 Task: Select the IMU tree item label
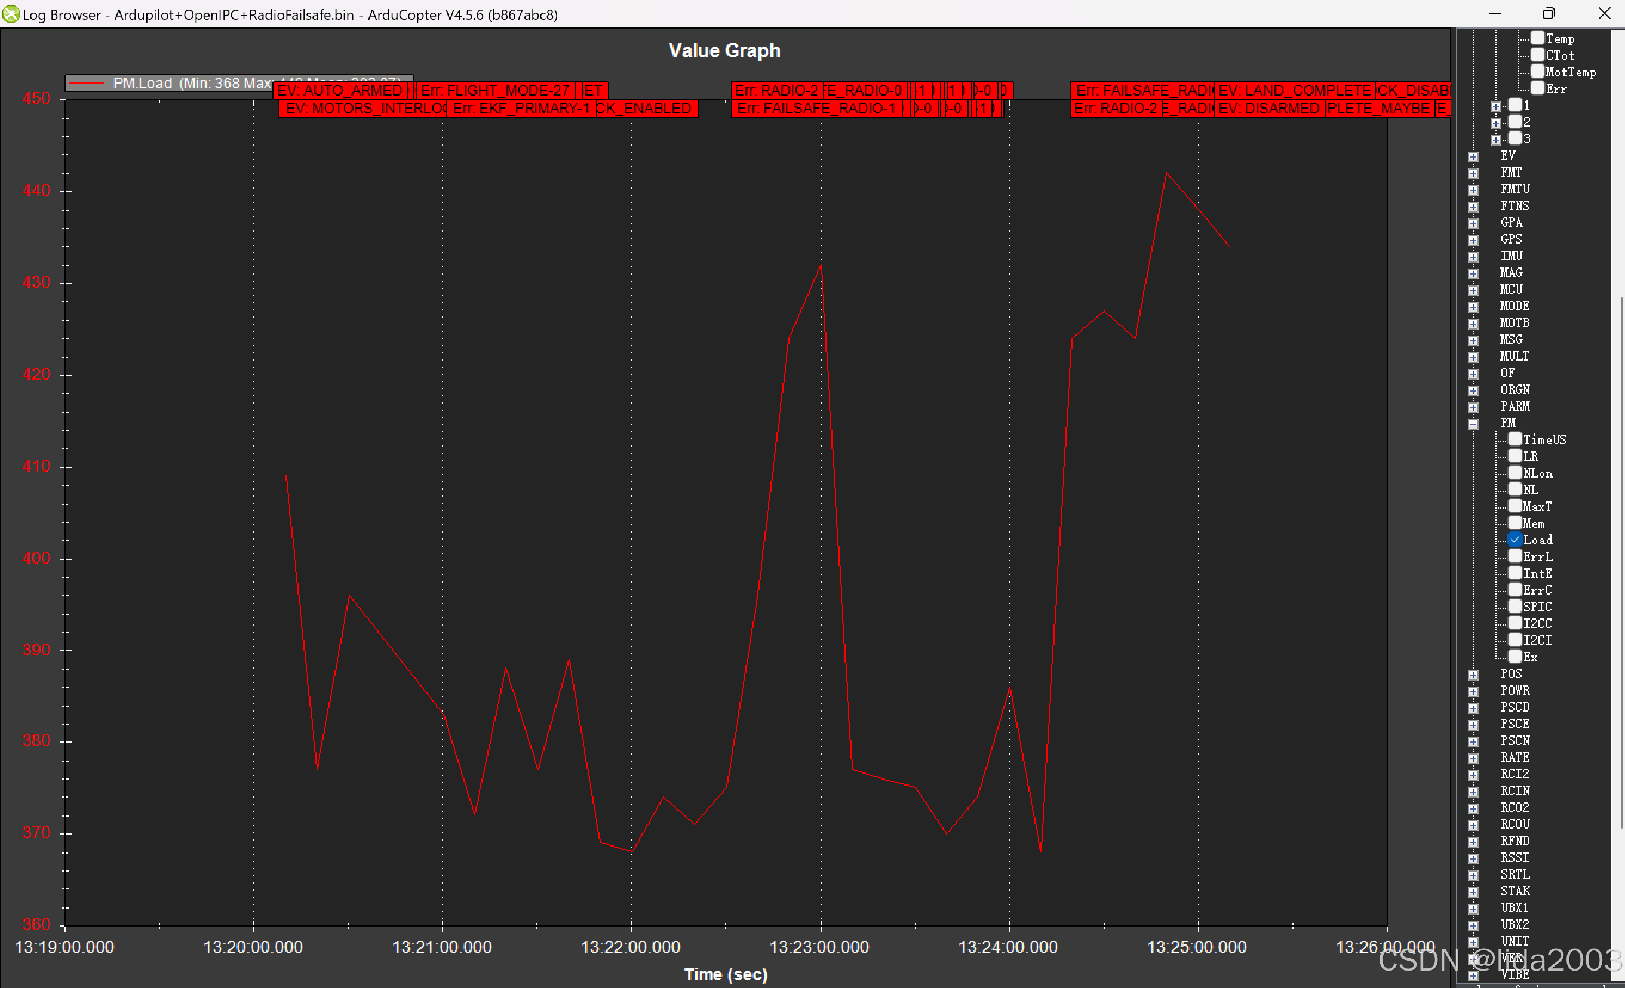[1511, 256]
